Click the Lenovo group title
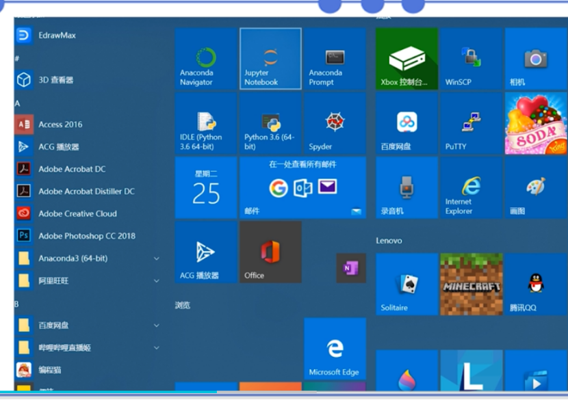Screen dimensions: 568x400 click(389, 241)
